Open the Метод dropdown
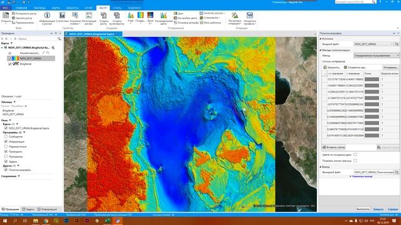401x225 pixels. (376, 56)
